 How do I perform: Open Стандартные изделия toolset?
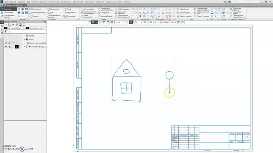7,16
